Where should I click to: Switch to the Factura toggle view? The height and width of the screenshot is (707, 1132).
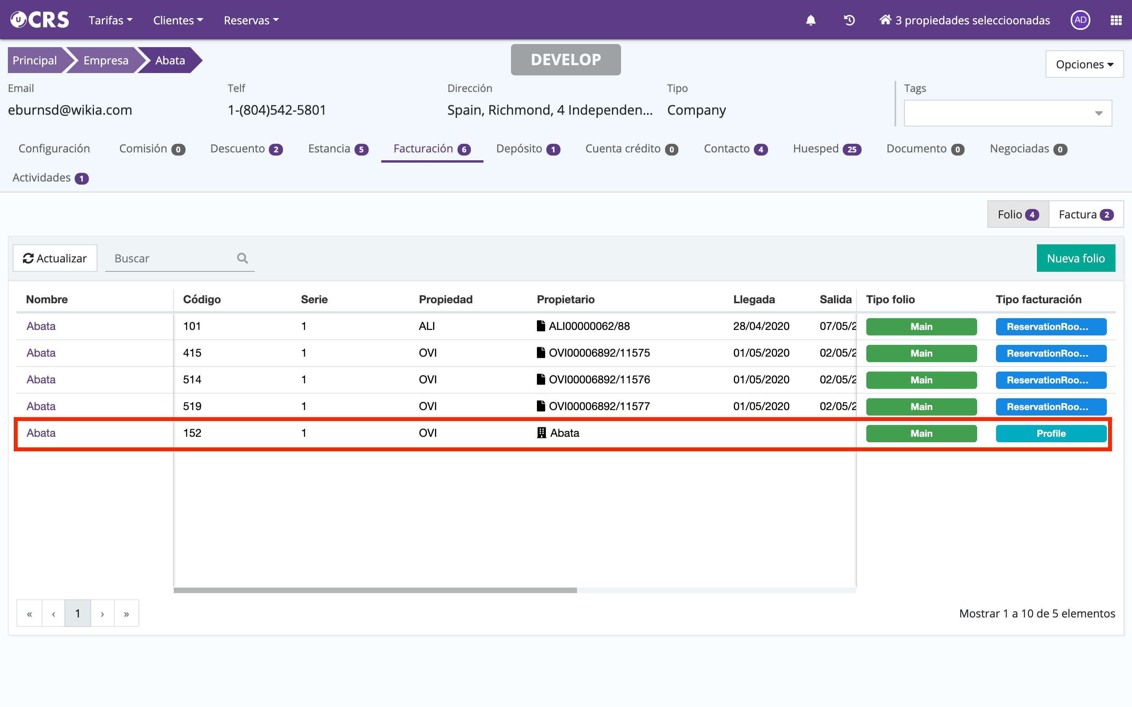point(1085,214)
